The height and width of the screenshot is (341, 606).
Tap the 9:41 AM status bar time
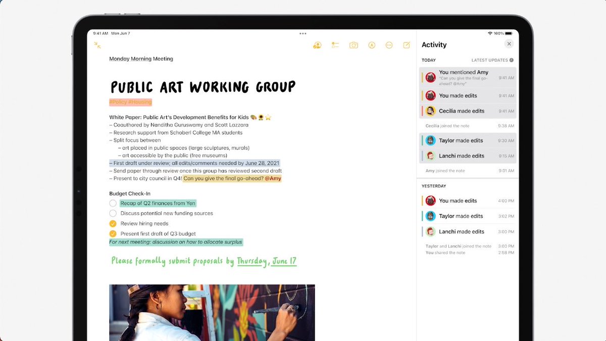point(101,33)
